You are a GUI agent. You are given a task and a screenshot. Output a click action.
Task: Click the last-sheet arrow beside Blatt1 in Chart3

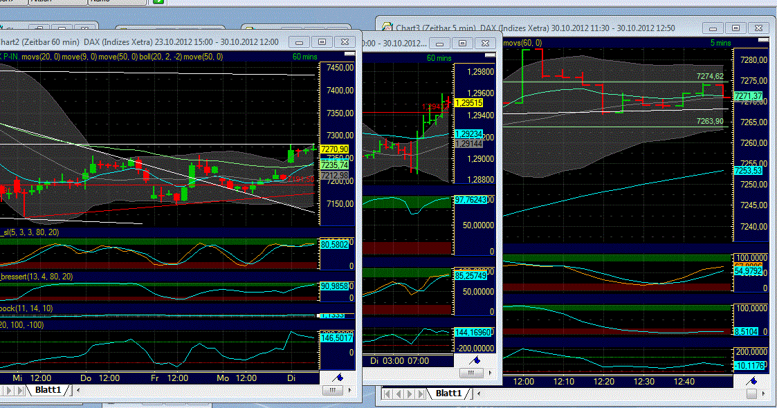[420, 394]
